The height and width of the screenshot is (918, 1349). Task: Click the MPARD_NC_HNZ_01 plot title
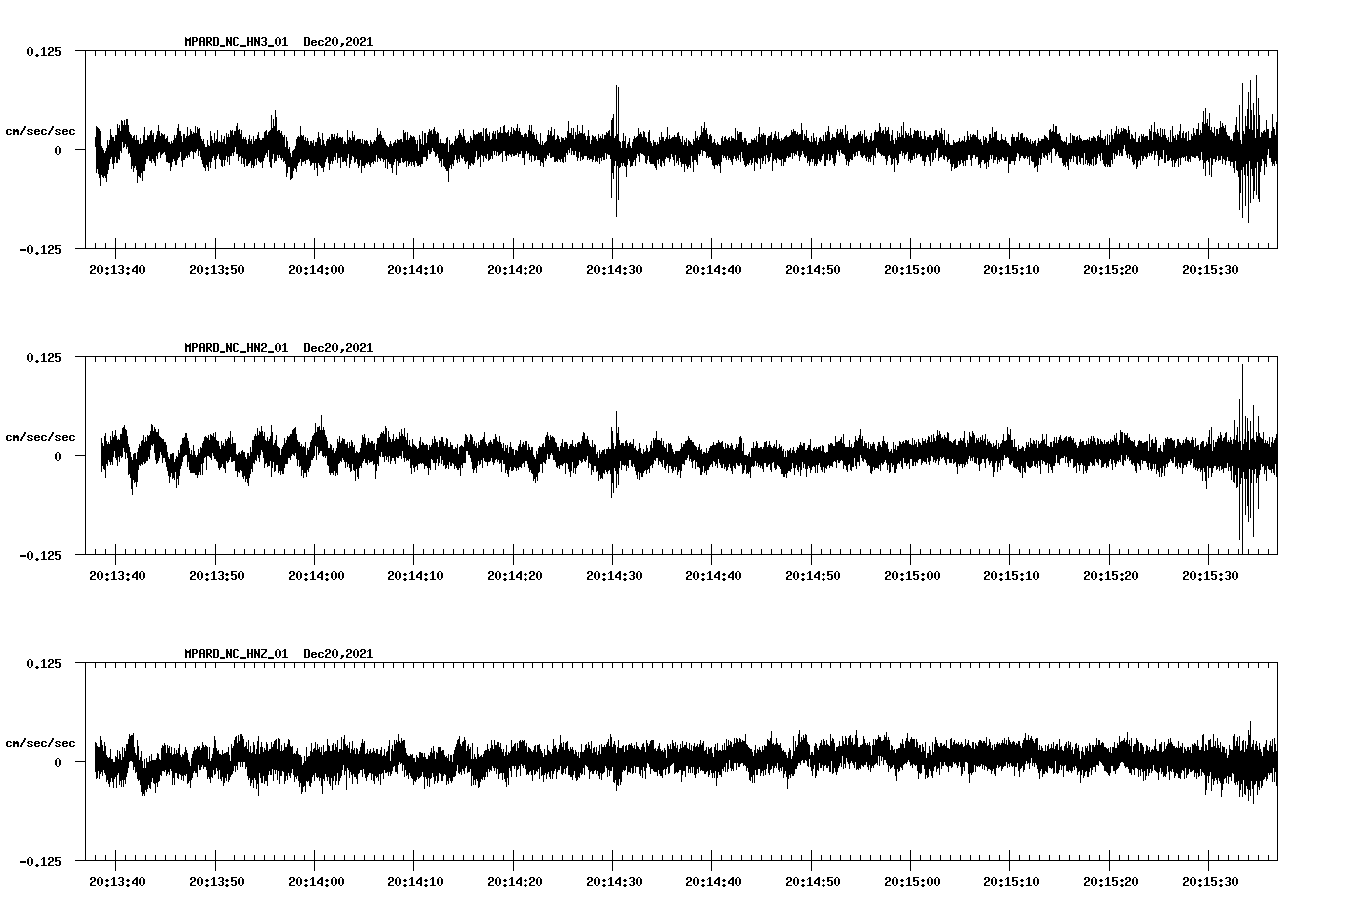(235, 654)
